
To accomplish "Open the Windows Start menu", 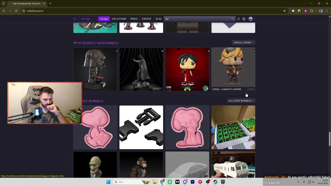I will 108,182.
